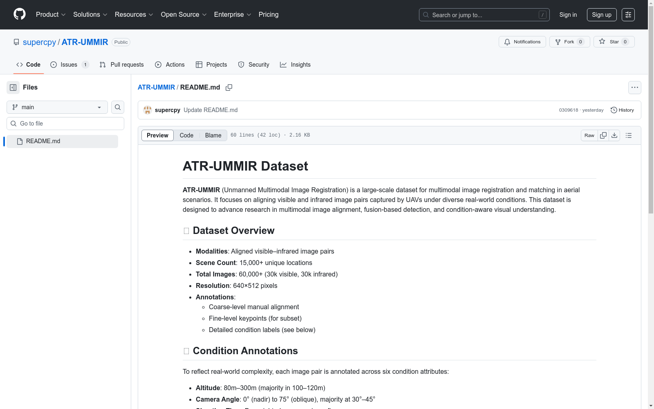Viewport: 654px width, 409px height.
Task: Click the GitHub logo home icon
Action: coord(20,14)
